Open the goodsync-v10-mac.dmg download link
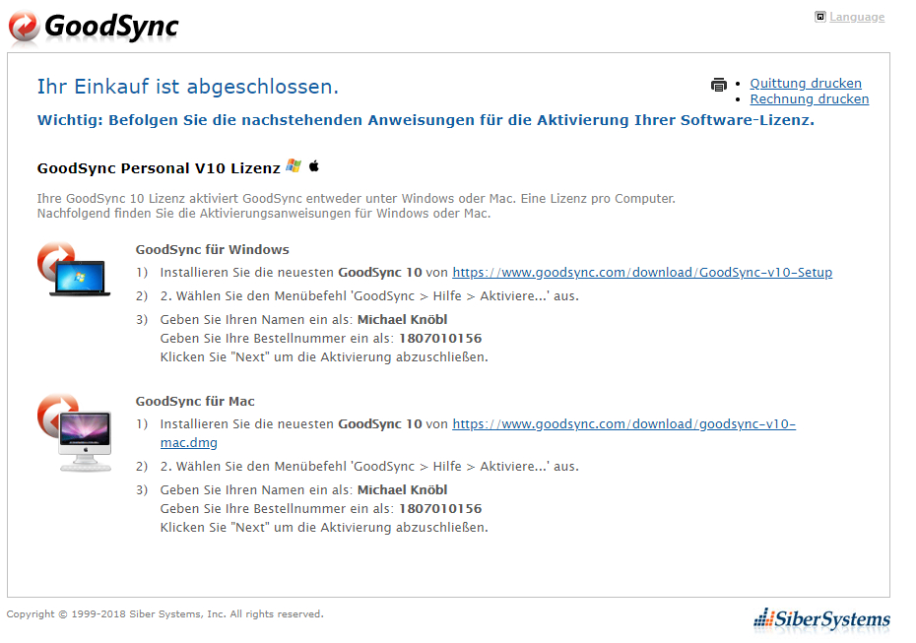This screenshot has height=643, width=916. [623, 424]
